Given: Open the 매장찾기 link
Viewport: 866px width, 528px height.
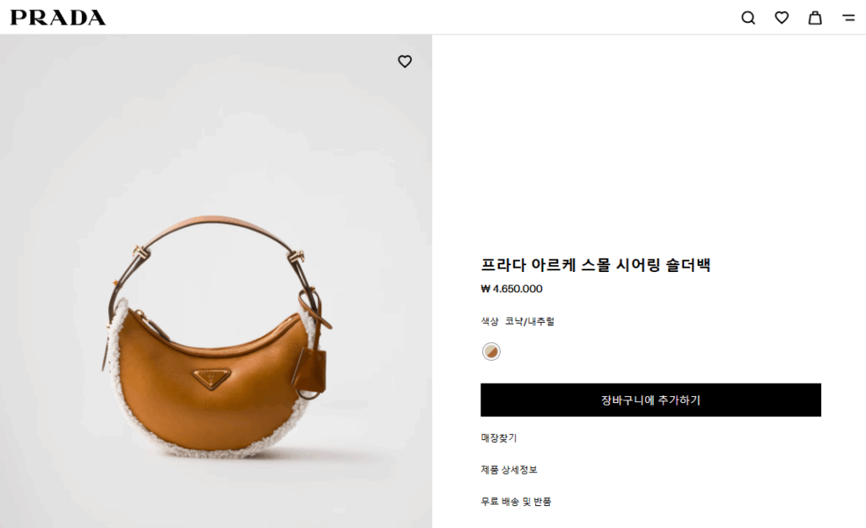Looking at the screenshot, I should click(x=499, y=438).
